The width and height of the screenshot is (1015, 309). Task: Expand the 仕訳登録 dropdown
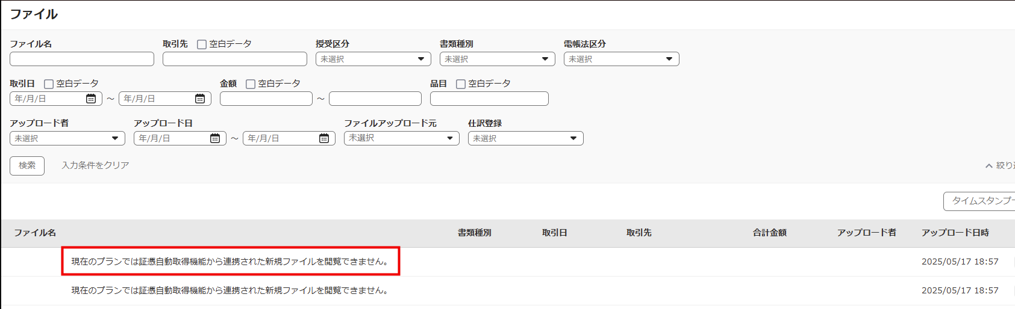(x=525, y=138)
